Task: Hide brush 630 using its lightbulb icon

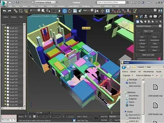Action: [x=5, y=53]
